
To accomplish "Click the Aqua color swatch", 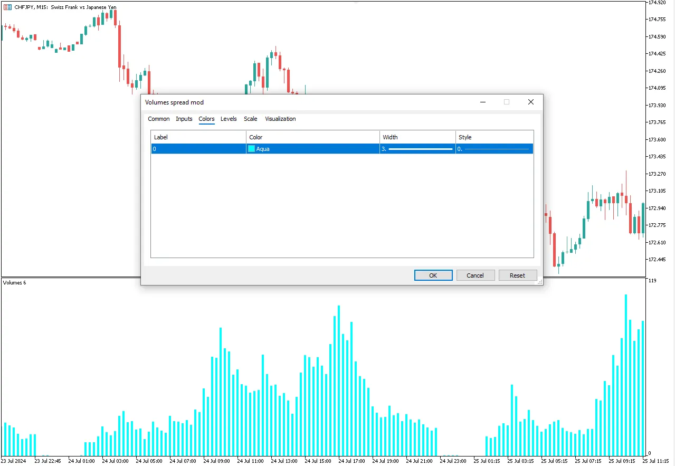I will point(252,149).
